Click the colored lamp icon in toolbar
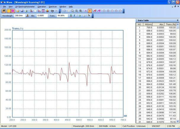 click(x=47, y=11)
